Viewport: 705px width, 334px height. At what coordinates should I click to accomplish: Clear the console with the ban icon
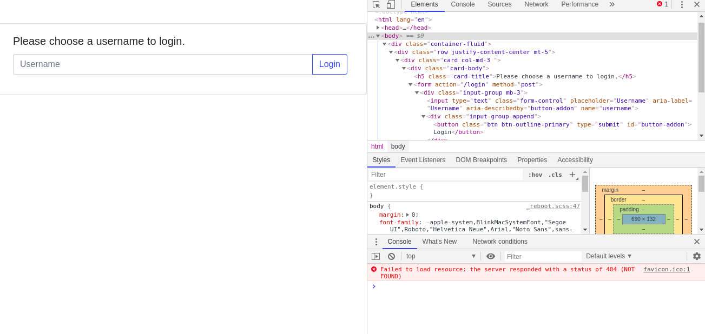[x=391, y=256]
